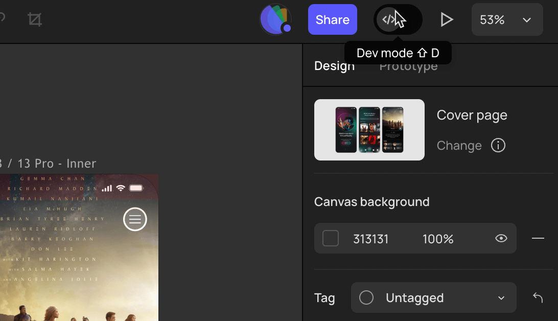Remove canvas background with minus icon
This screenshot has height=321, width=558.
pos(538,238)
